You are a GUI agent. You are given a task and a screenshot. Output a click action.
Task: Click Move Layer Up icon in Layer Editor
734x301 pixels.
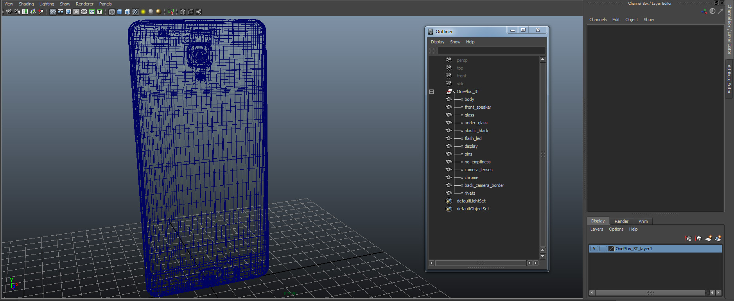688,238
